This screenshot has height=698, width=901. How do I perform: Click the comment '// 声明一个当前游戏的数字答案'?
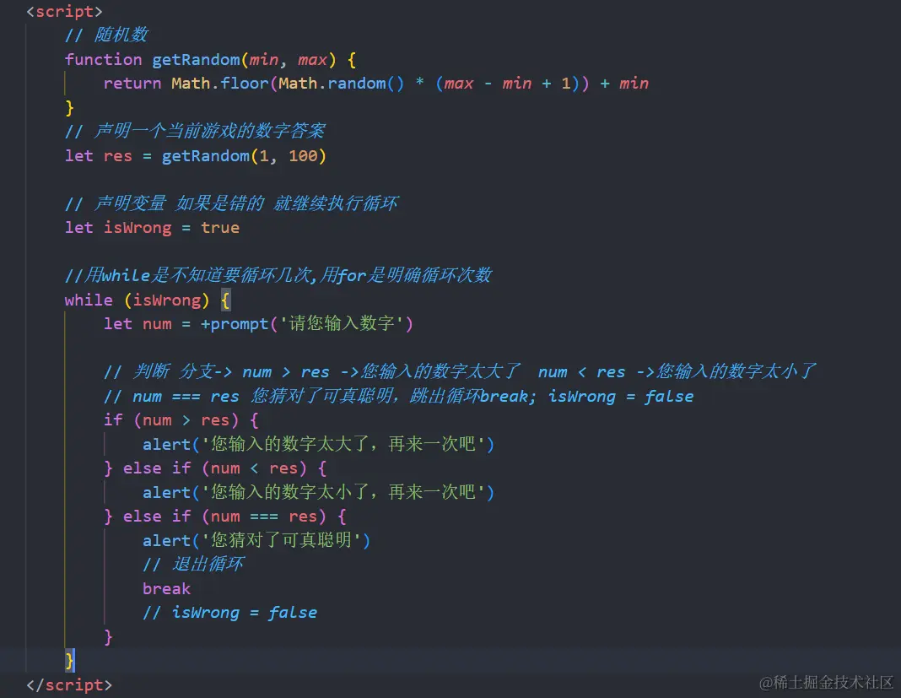tap(196, 131)
